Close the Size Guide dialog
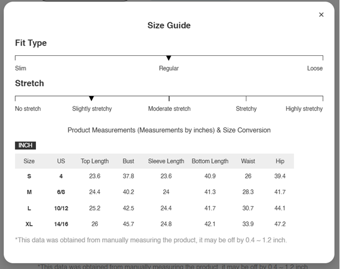The width and height of the screenshot is (340, 269). (x=321, y=15)
